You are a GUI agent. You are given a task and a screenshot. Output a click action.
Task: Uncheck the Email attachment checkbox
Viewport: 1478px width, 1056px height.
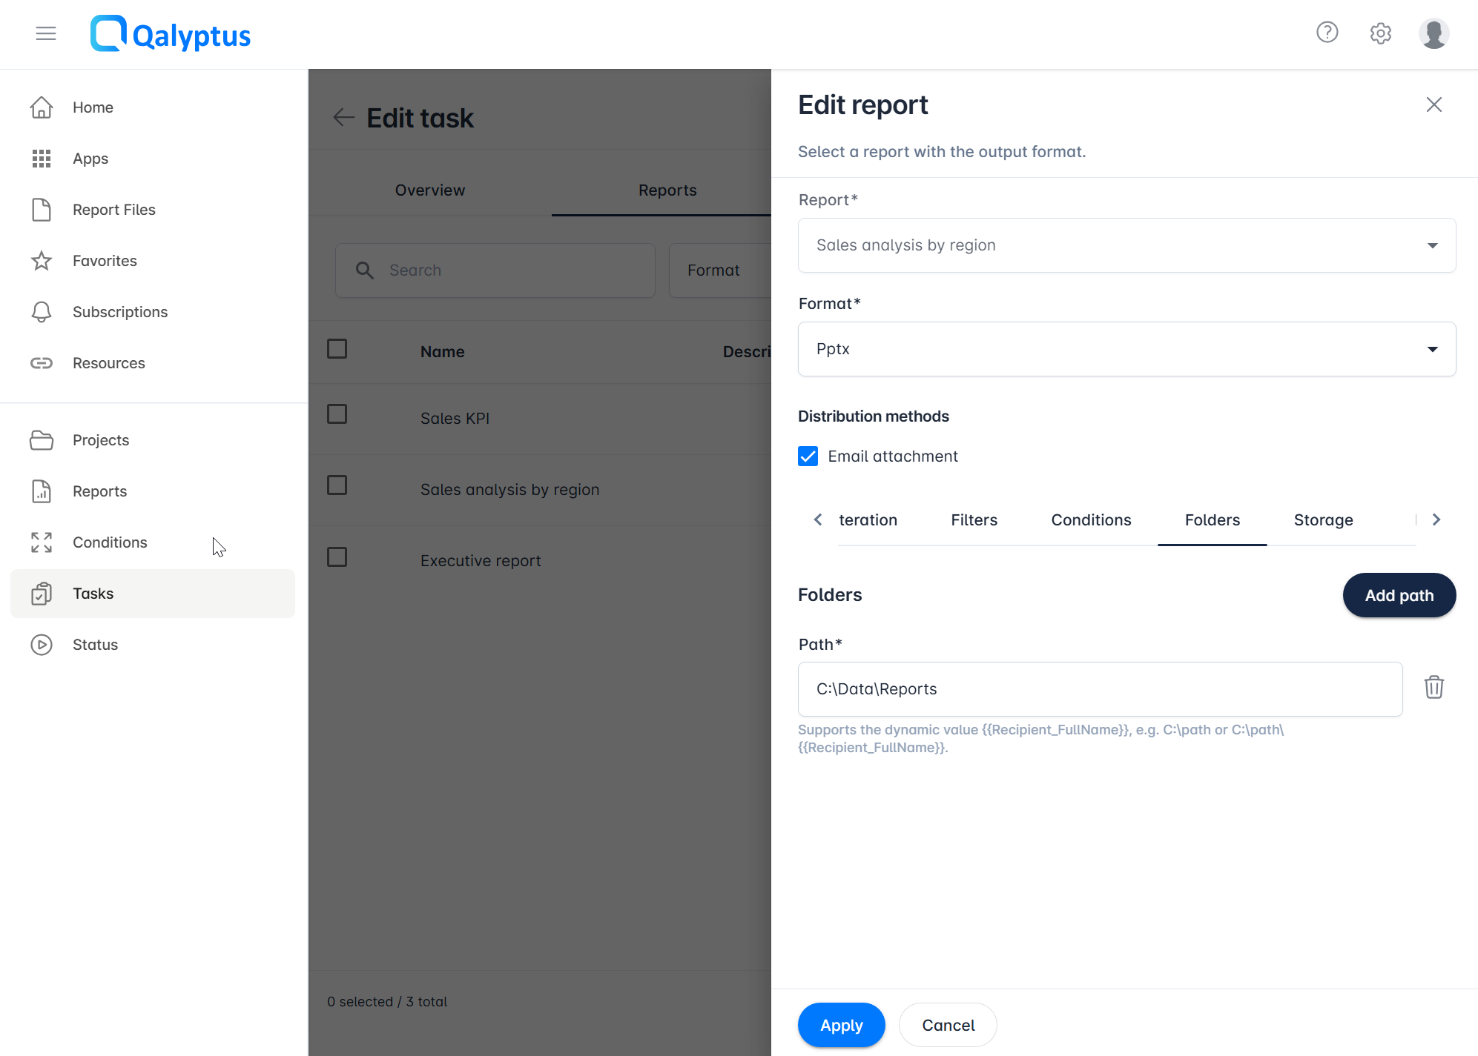point(808,456)
